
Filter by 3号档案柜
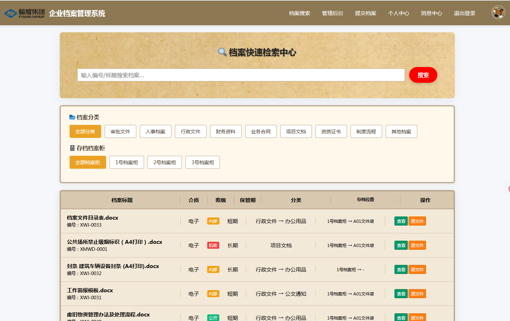point(203,162)
